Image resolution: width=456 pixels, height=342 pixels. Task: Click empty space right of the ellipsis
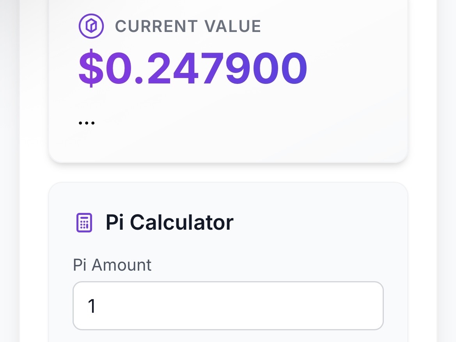[234, 123]
